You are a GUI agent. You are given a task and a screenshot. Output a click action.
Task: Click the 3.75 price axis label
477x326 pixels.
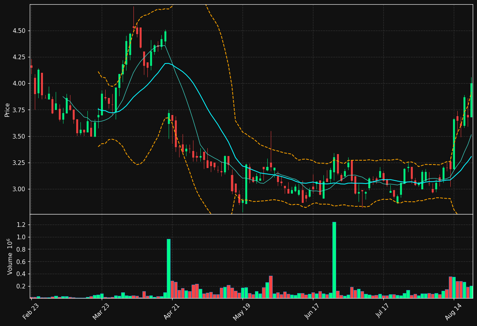point(19,110)
